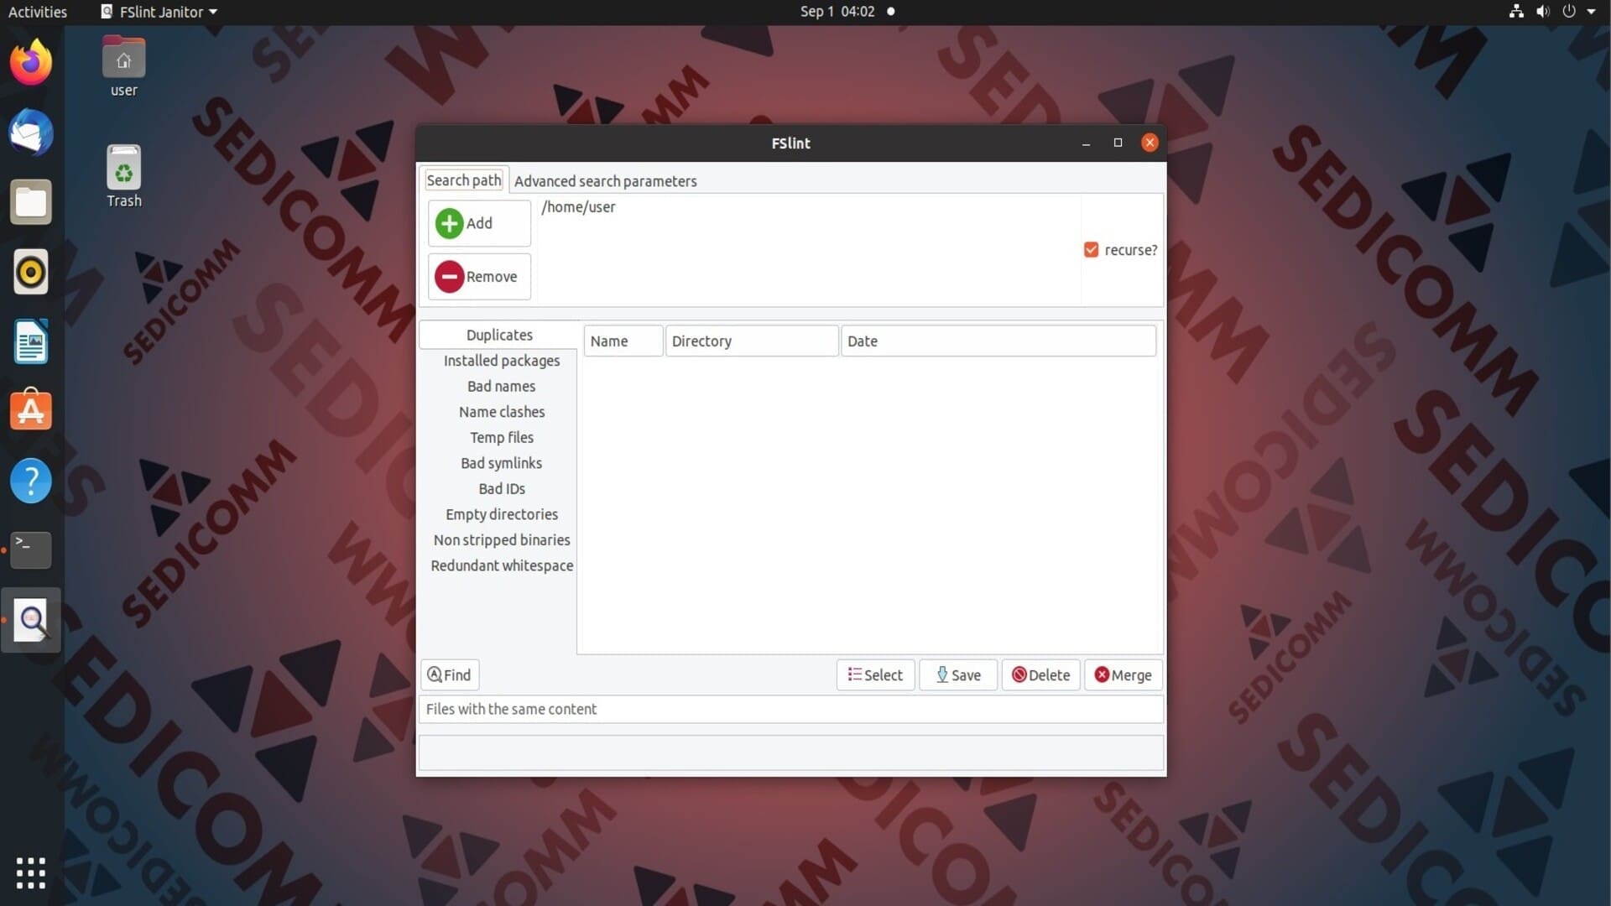Start a search with the Find button
The width and height of the screenshot is (1611, 906).
coord(450,675)
